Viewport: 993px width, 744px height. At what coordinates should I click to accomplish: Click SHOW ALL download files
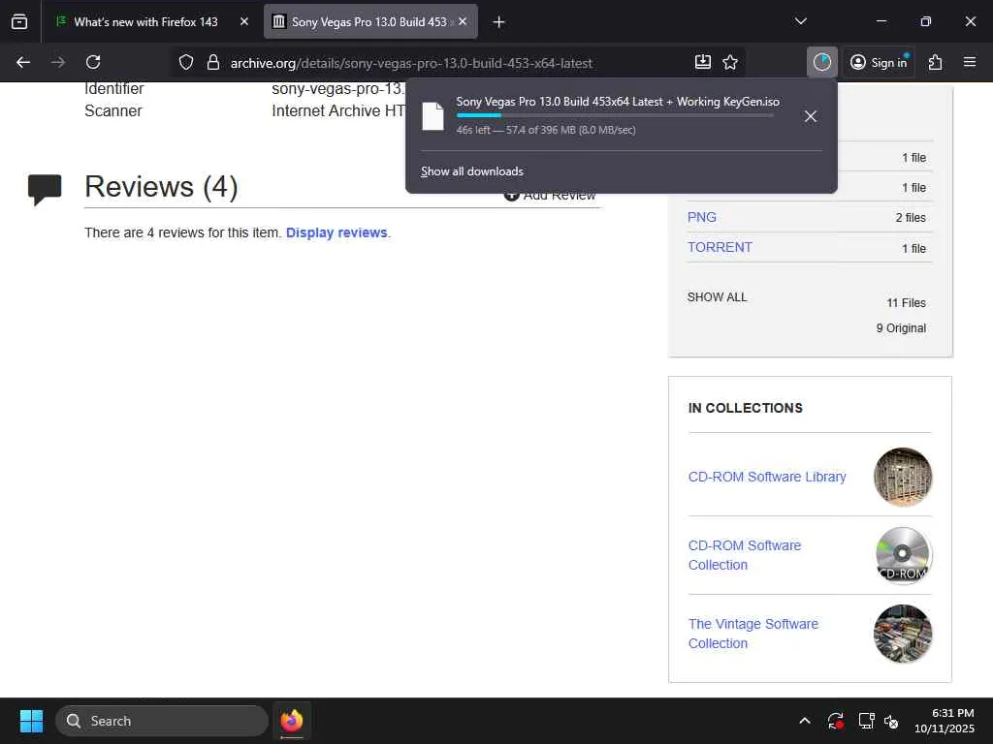pyautogui.click(x=717, y=297)
